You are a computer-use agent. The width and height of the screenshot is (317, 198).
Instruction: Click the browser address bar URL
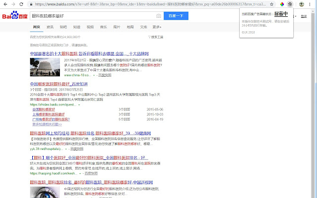(x=150, y=4)
